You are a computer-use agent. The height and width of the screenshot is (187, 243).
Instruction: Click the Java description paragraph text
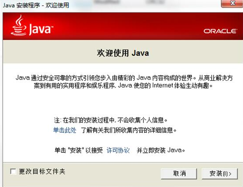(x=124, y=81)
